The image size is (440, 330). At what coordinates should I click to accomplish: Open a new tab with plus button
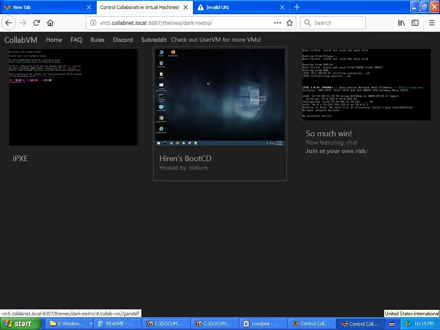297,7
